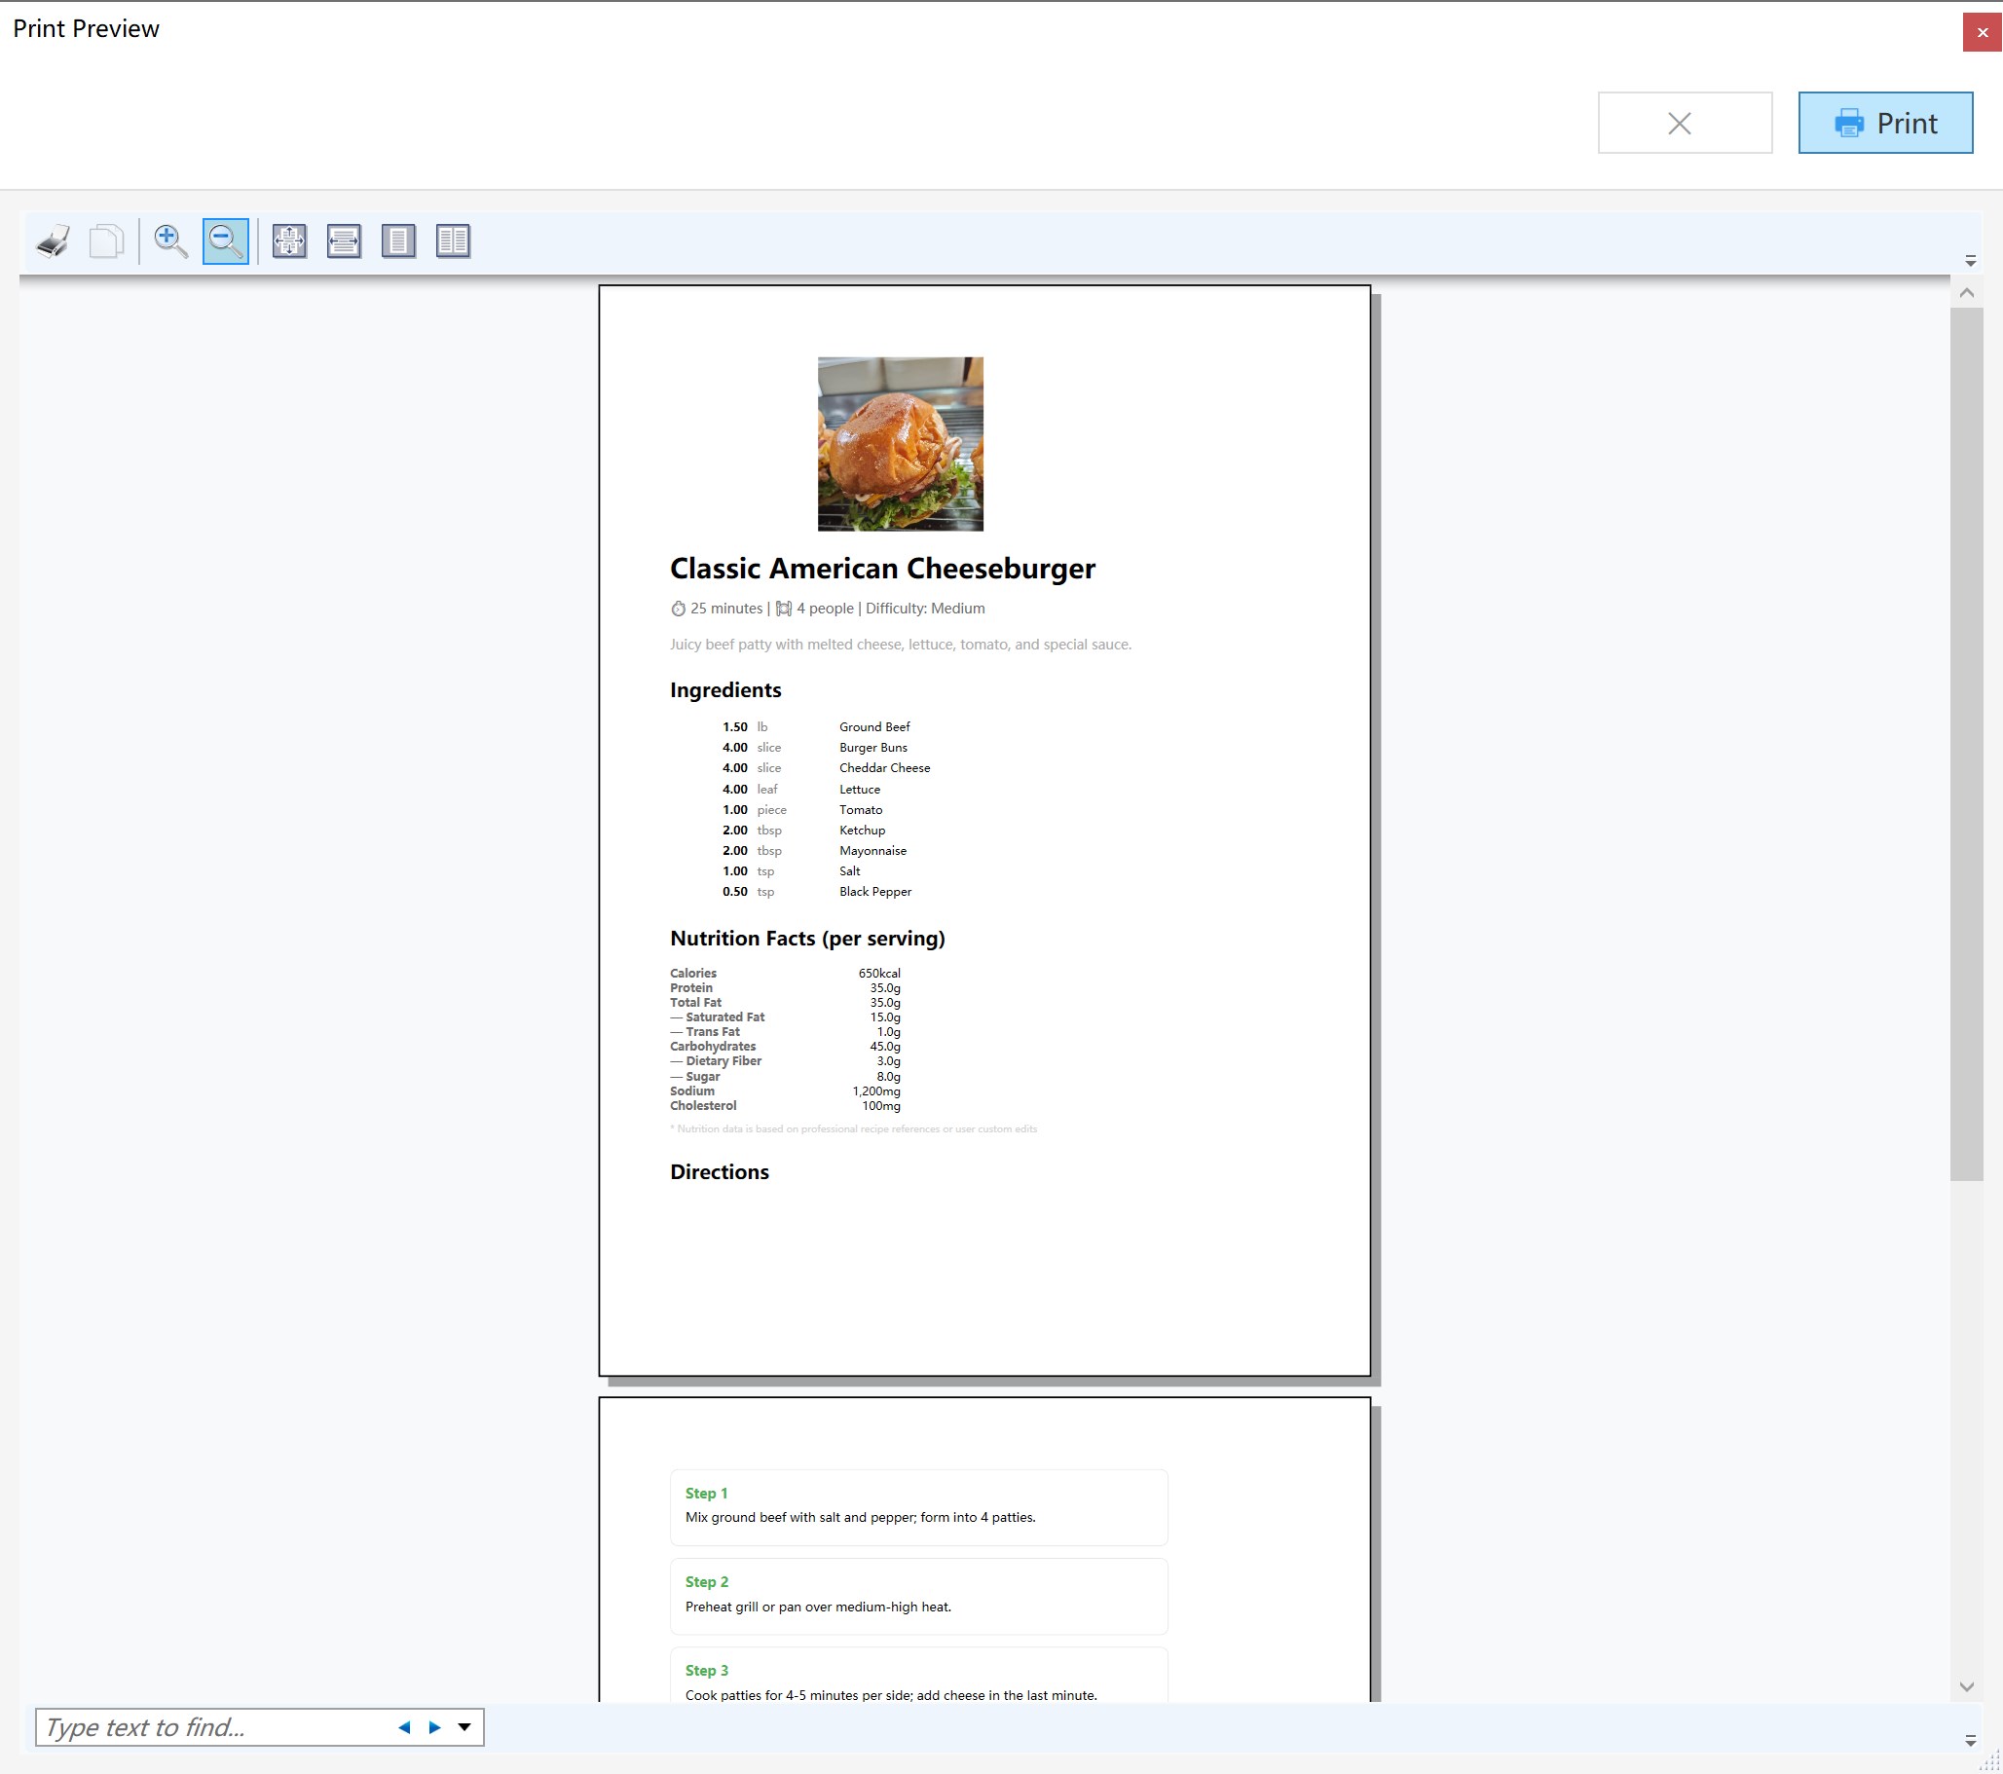Click the 'Step 3' label on page two
Image resolution: width=2003 pixels, height=1774 pixels.
707,1670
